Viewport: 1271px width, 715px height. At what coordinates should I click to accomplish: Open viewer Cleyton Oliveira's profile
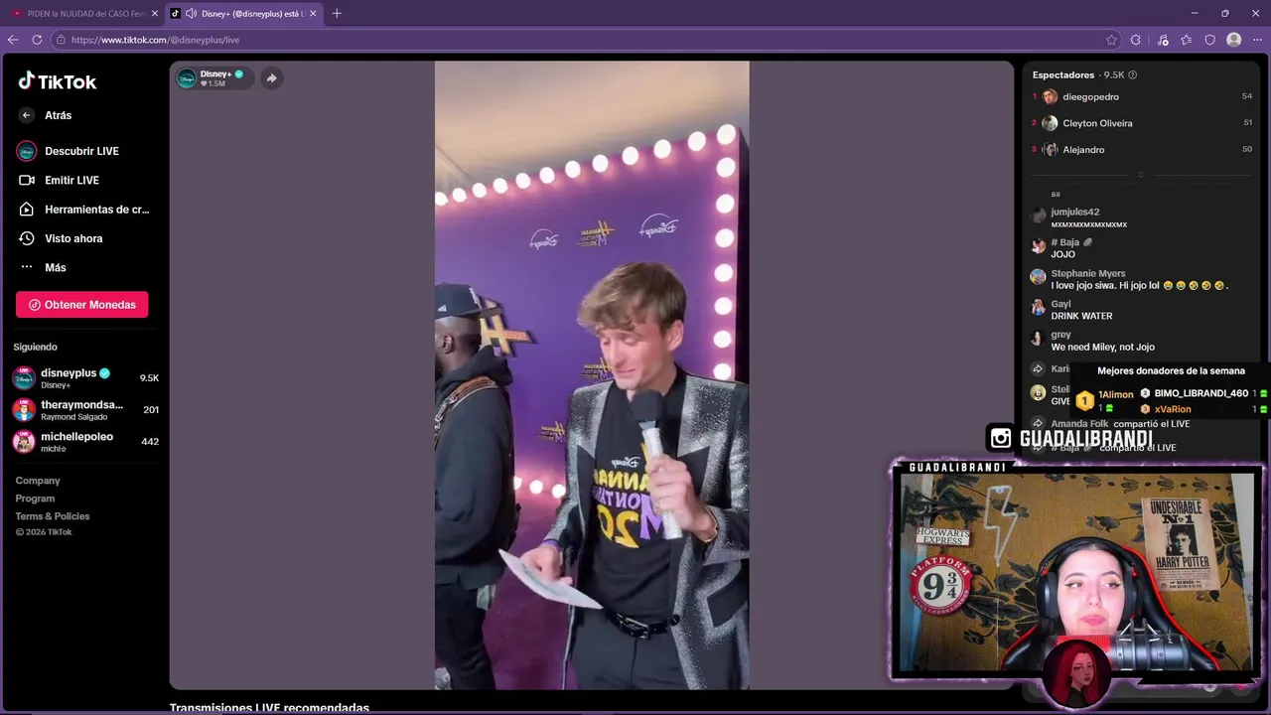pos(1097,123)
